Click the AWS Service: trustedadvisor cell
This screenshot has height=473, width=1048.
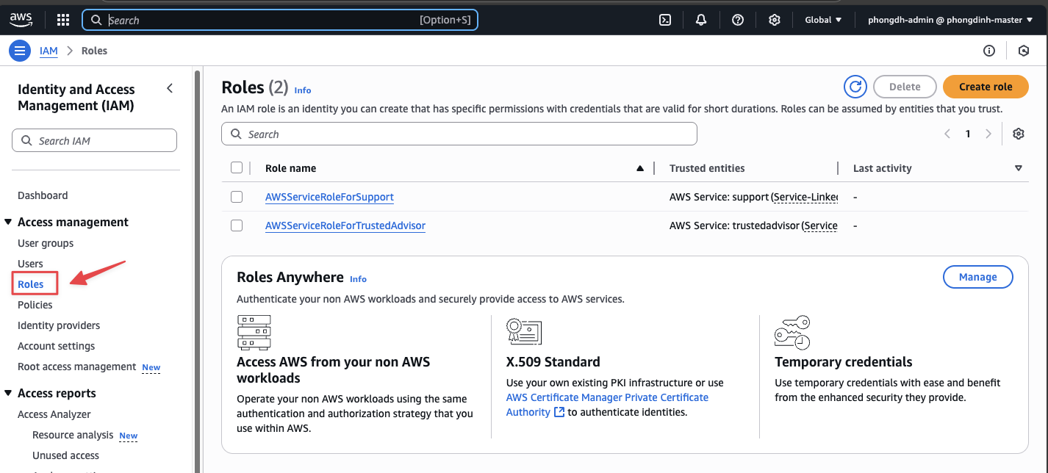pyautogui.click(x=753, y=225)
